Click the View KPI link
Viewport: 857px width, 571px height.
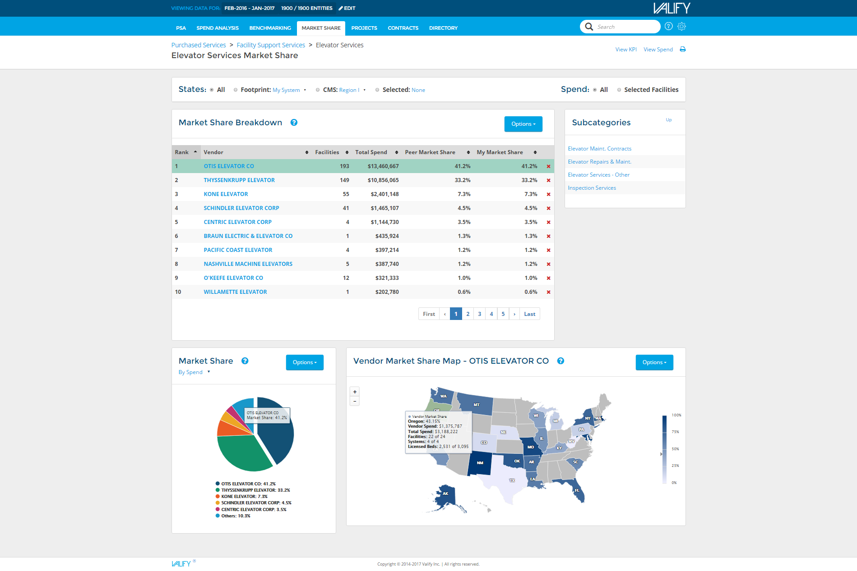626,50
